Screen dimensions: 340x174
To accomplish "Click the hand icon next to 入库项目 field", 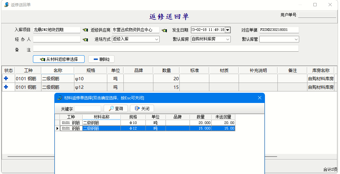I will click(x=85, y=30).
